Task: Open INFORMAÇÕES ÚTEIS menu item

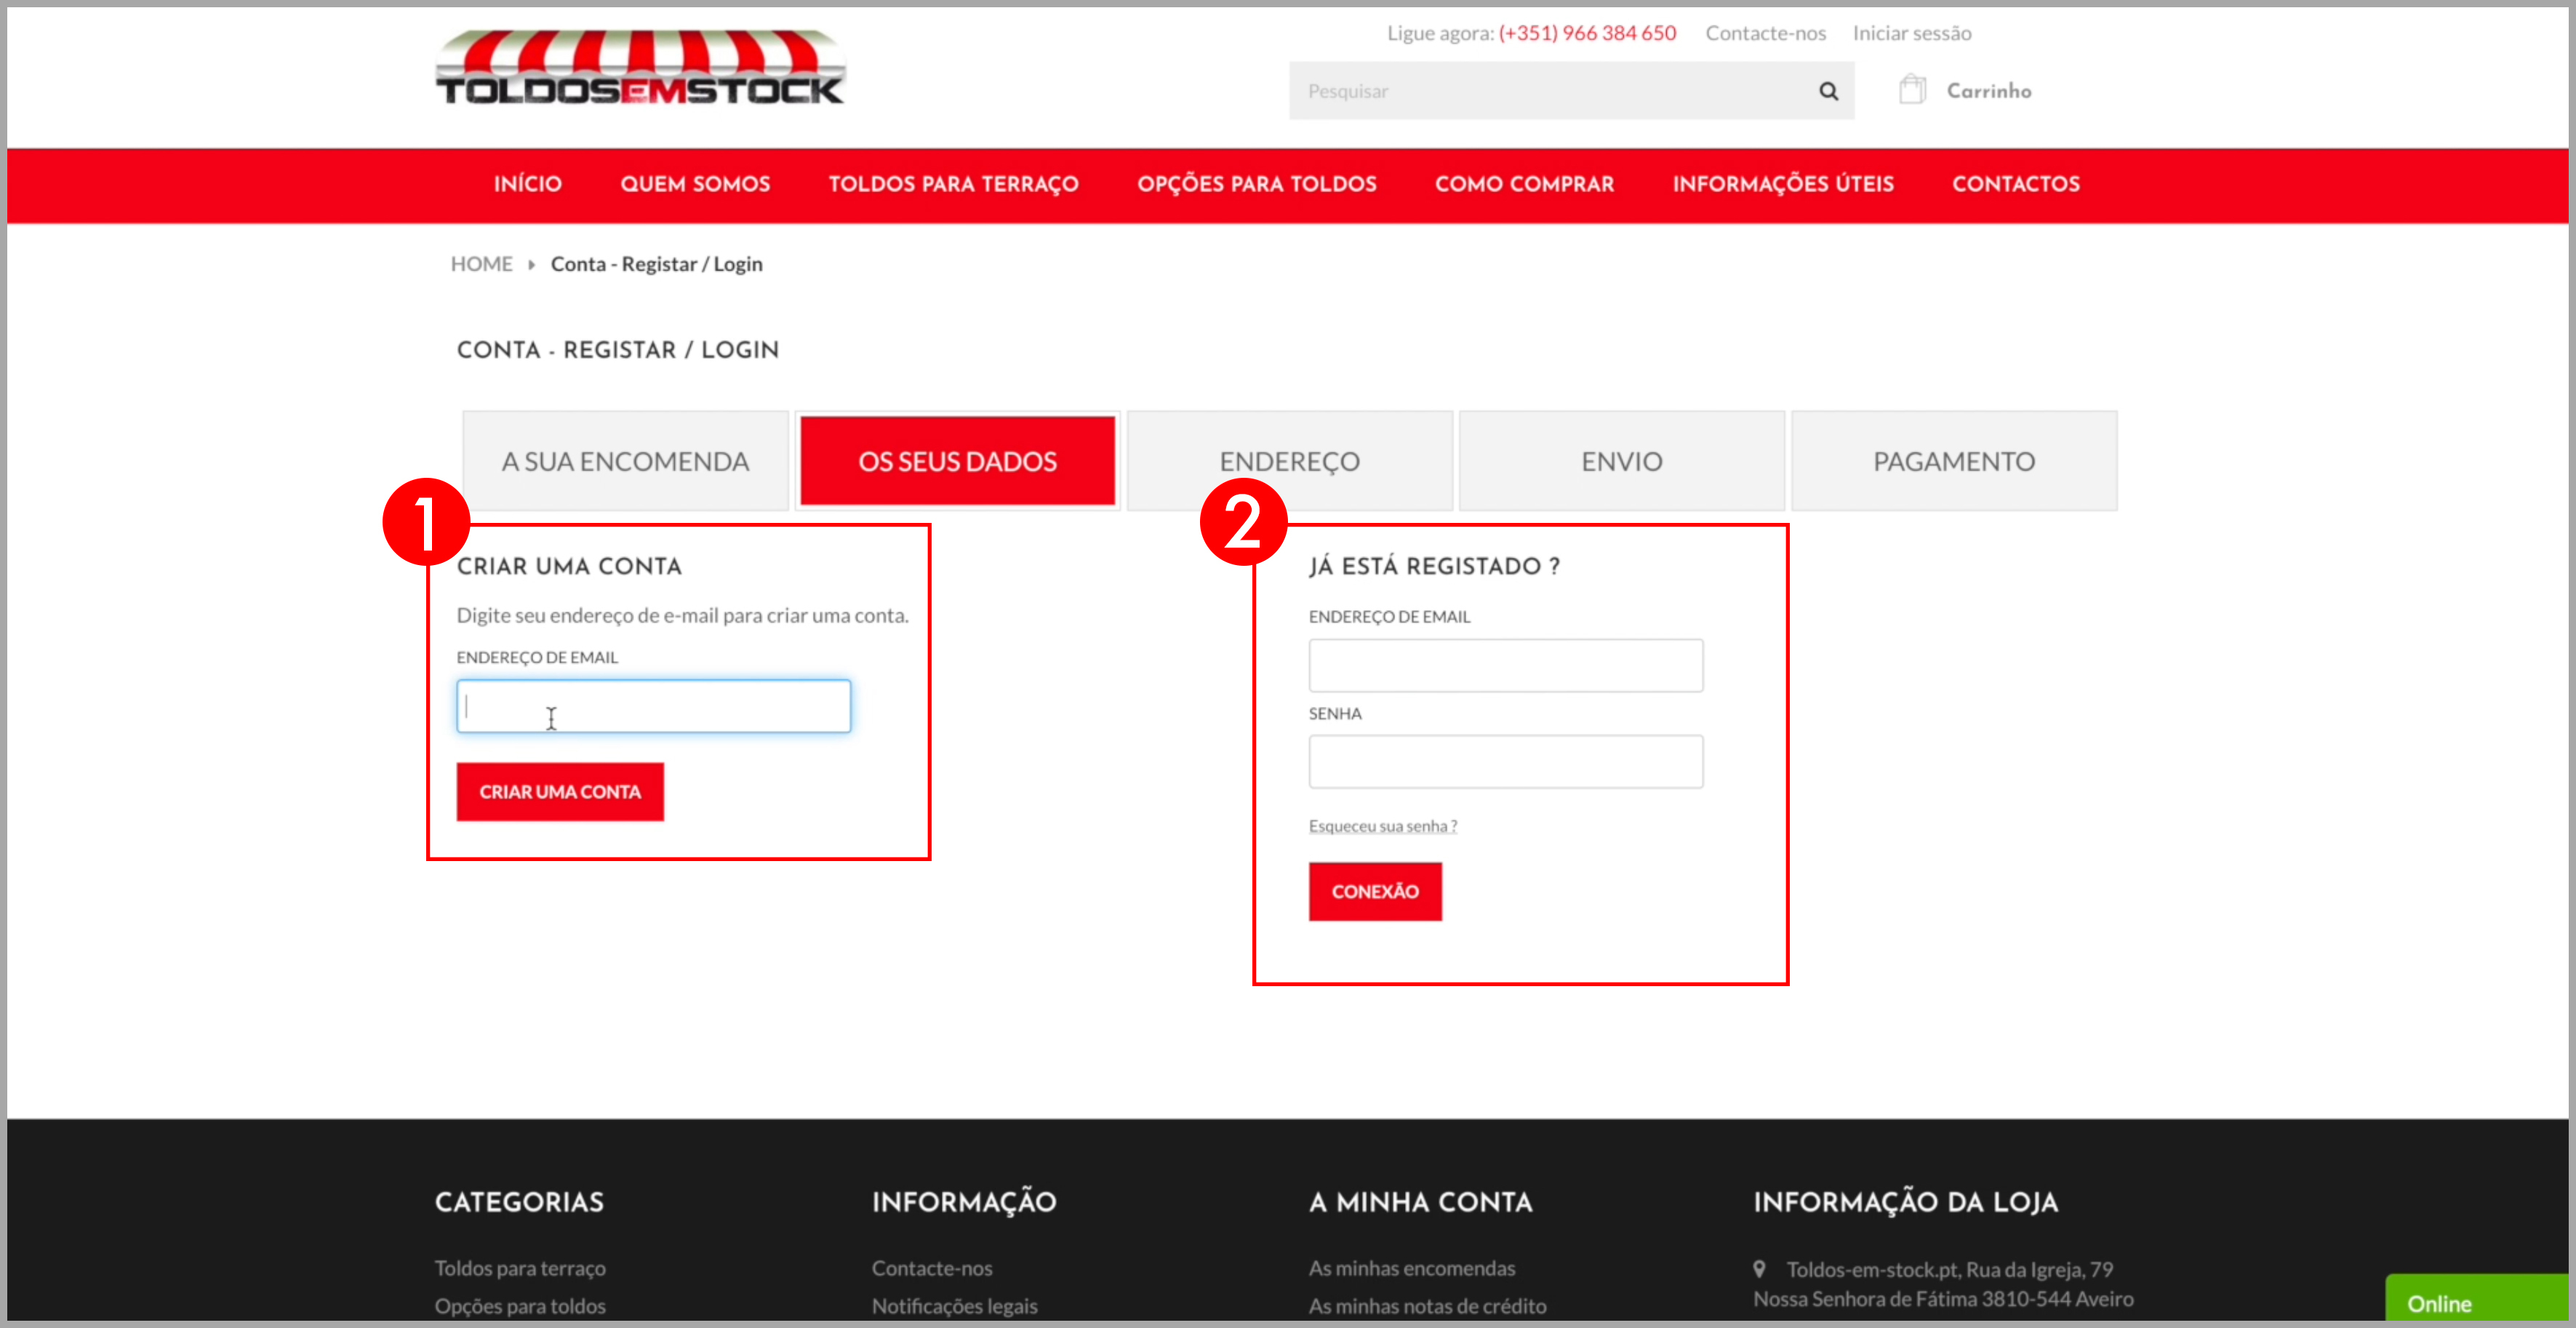Action: point(1783,184)
